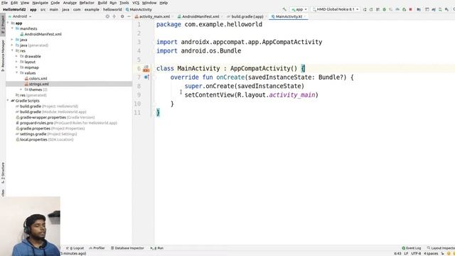Open the Logcat tool window
This screenshot has height=256, width=455.
(75, 248)
